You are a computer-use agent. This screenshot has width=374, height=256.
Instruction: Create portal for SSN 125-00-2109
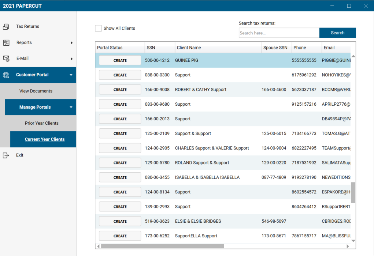120,133
